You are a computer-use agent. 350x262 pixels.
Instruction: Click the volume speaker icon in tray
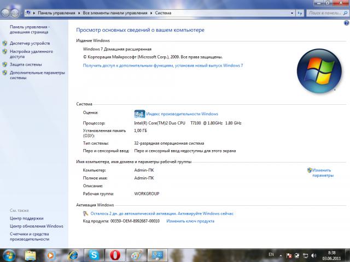tap(313, 255)
